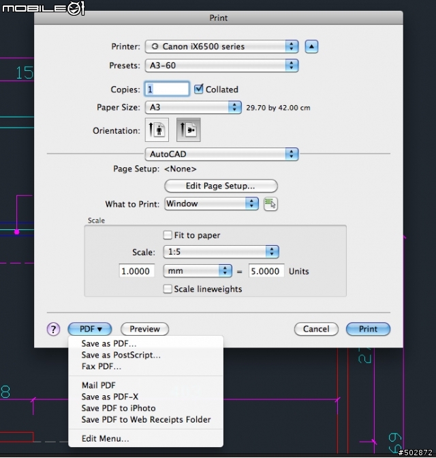Open Edit Menu… in the PDF menu
Image resolution: width=436 pixels, height=458 pixels.
pos(146,438)
